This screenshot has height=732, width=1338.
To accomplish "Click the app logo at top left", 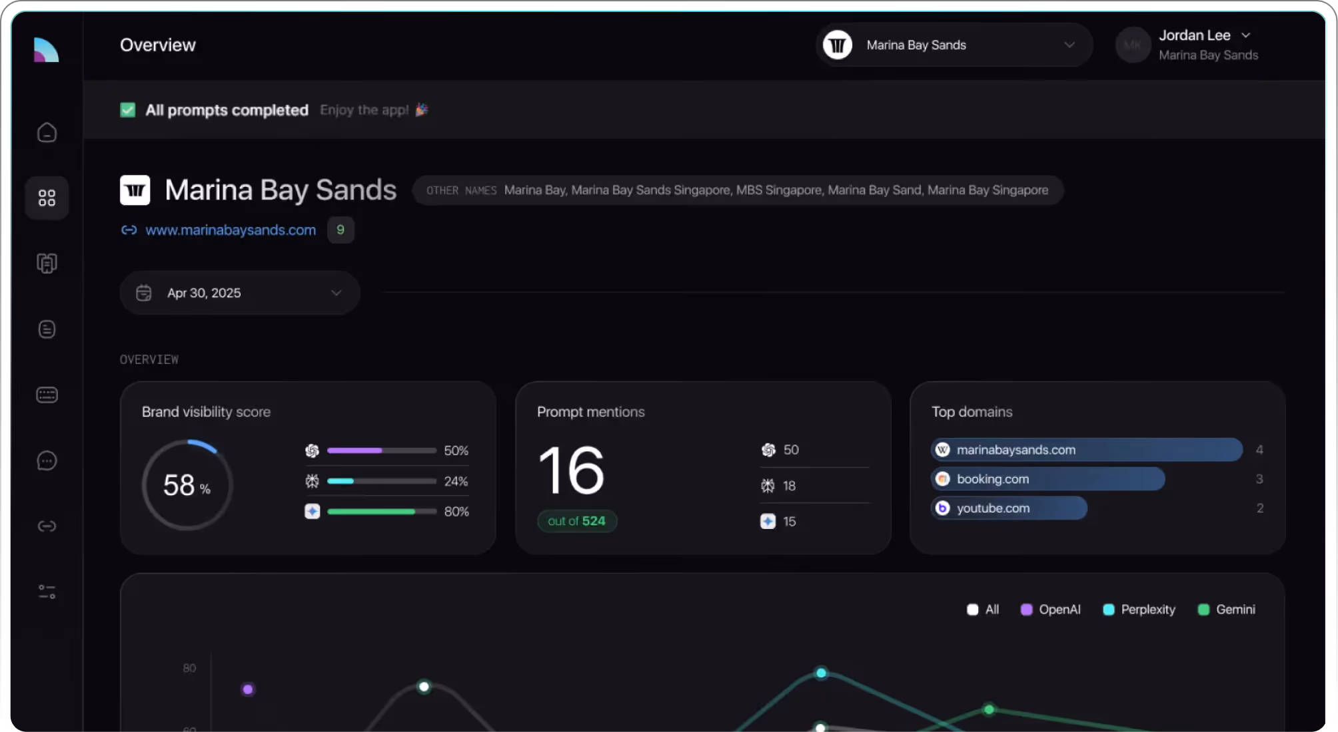I will tap(46, 50).
